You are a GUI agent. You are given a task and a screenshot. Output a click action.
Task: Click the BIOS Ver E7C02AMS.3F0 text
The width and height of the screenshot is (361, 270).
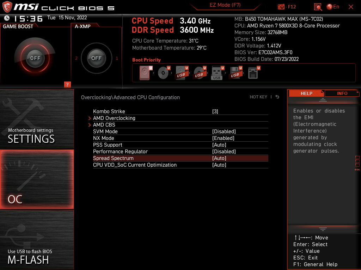coord(263,52)
